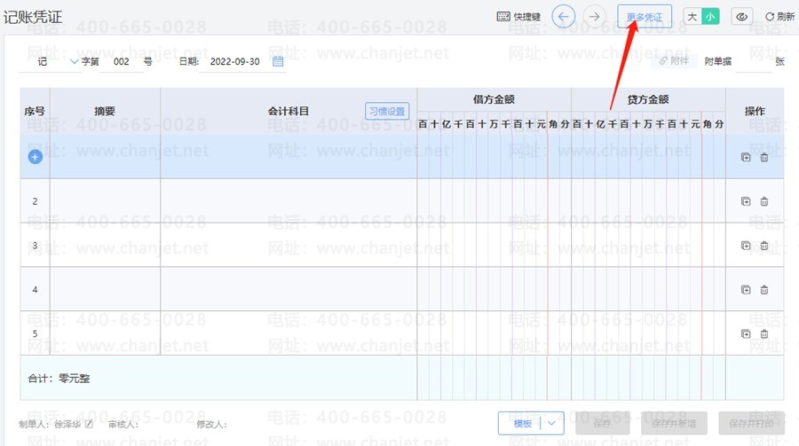Click the 更多凭证 button
This screenshot has width=799, height=446.
pyautogui.click(x=645, y=17)
